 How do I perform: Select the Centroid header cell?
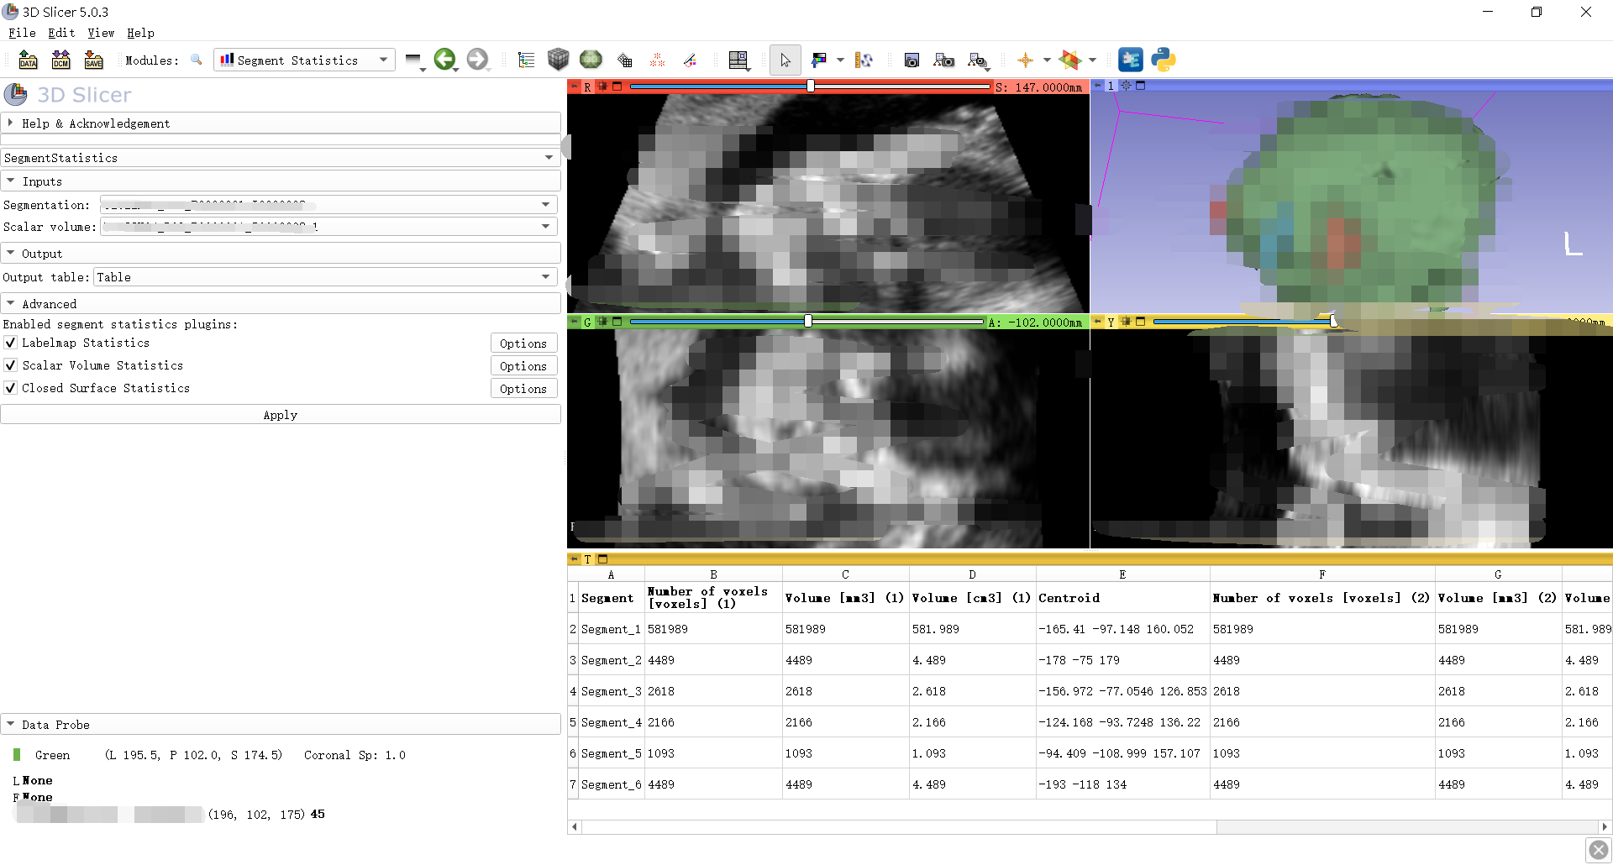tap(1122, 598)
